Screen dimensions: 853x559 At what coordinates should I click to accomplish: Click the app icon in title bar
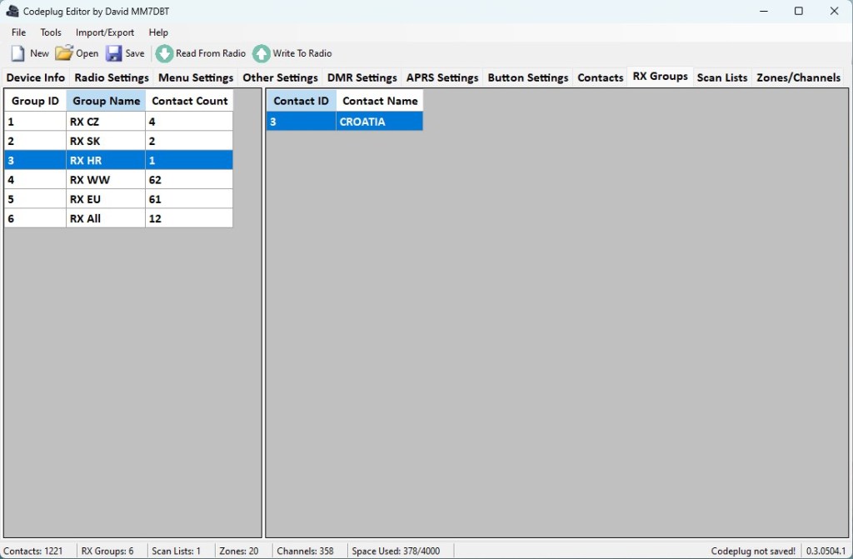pos(12,12)
